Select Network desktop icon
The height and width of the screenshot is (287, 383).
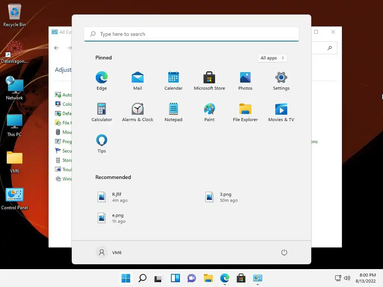15,88
